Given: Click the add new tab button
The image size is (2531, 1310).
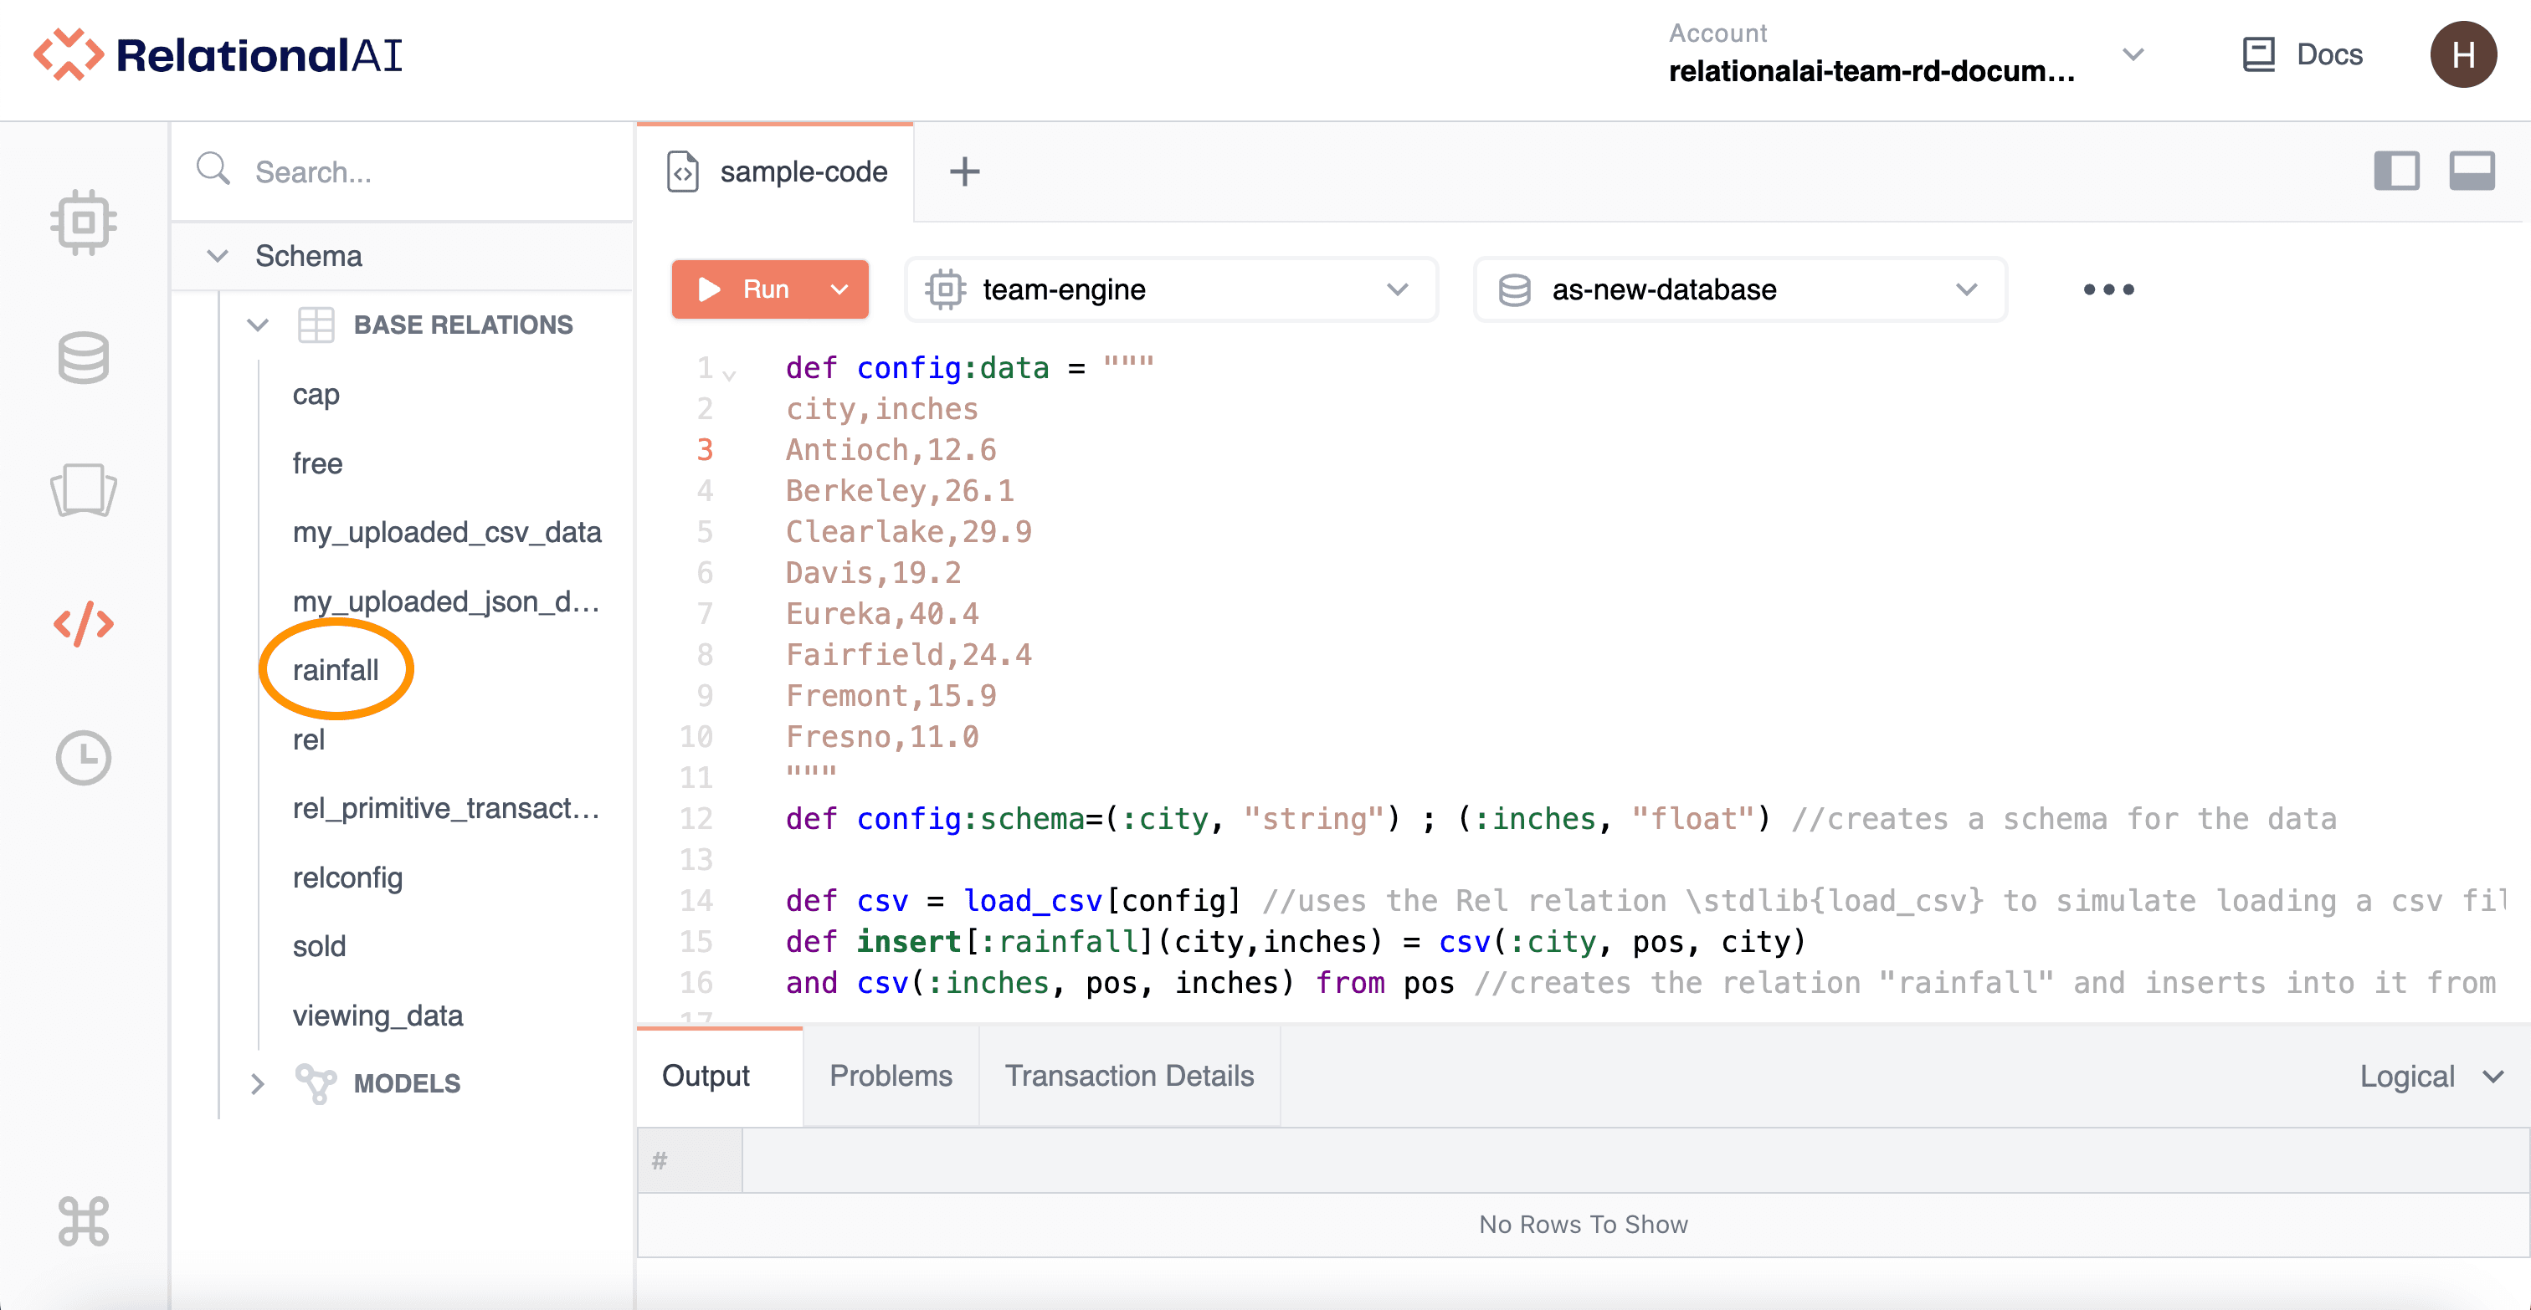Looking at the screenshot, I should (x=964, y=171).
